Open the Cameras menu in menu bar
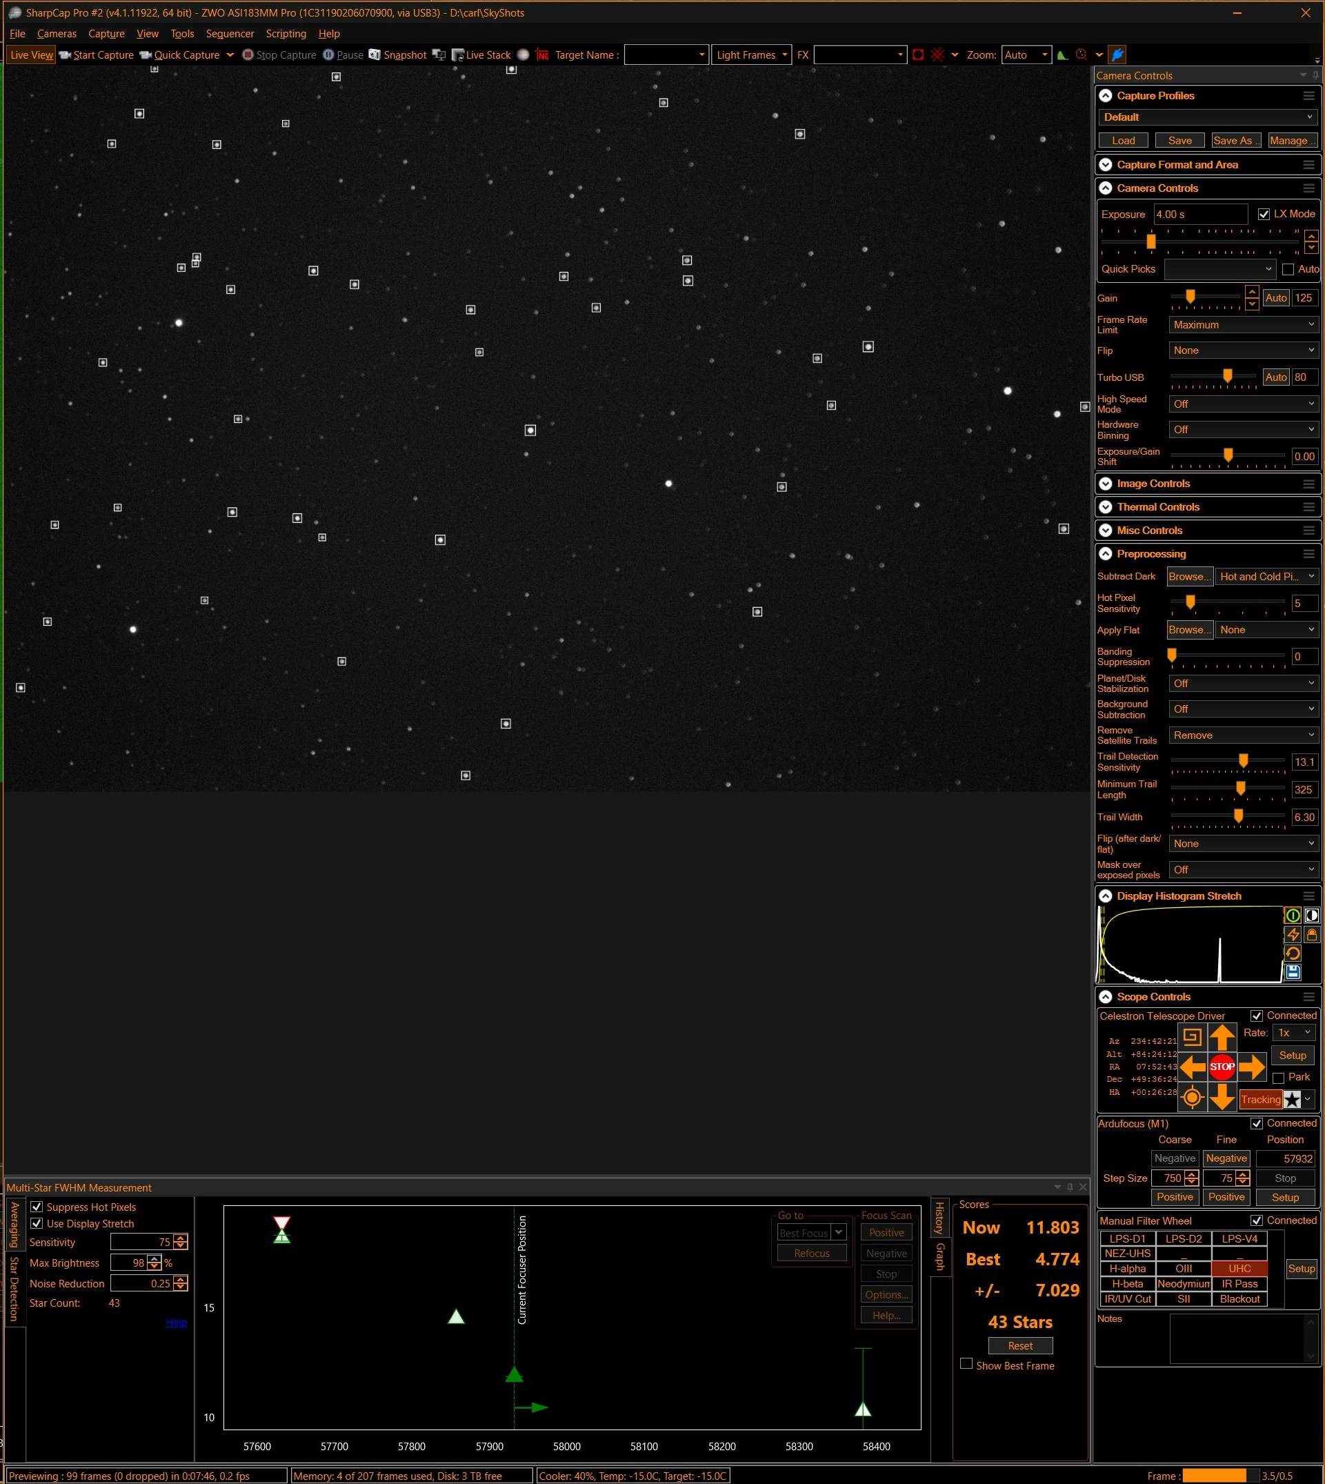The image size is (1325, 1484). [60, 32]
